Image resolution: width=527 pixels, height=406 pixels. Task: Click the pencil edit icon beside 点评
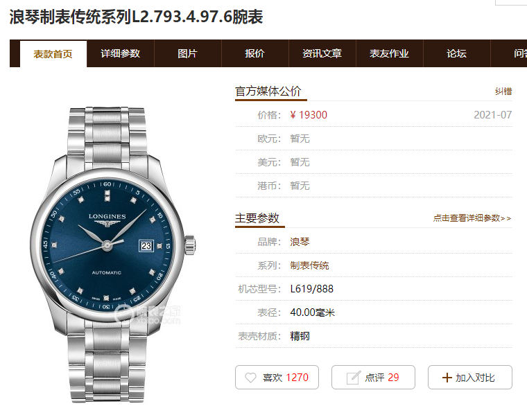coord(353,378)
